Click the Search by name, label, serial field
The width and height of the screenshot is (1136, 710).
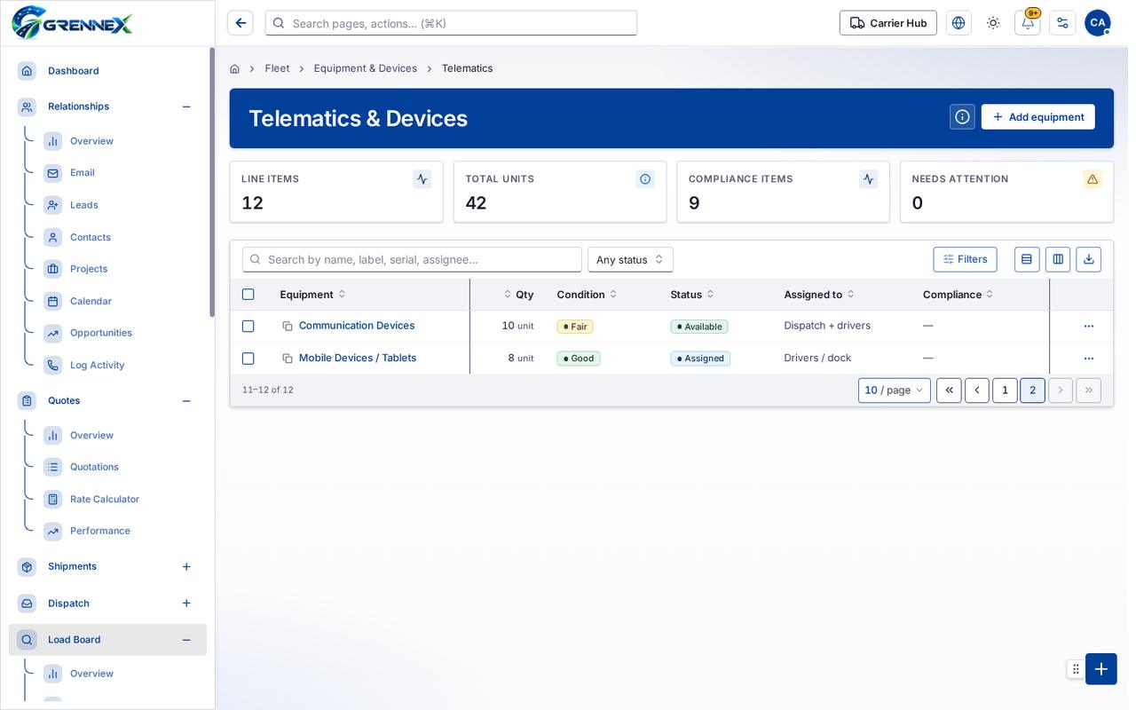[412, 259]
